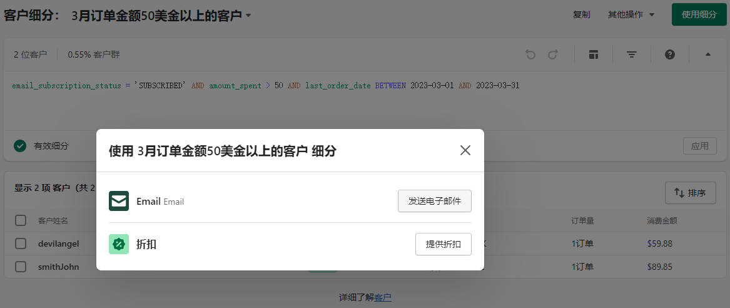Click the green Email envelope icon
Screen dimensions: 730x308
(119, 201)
